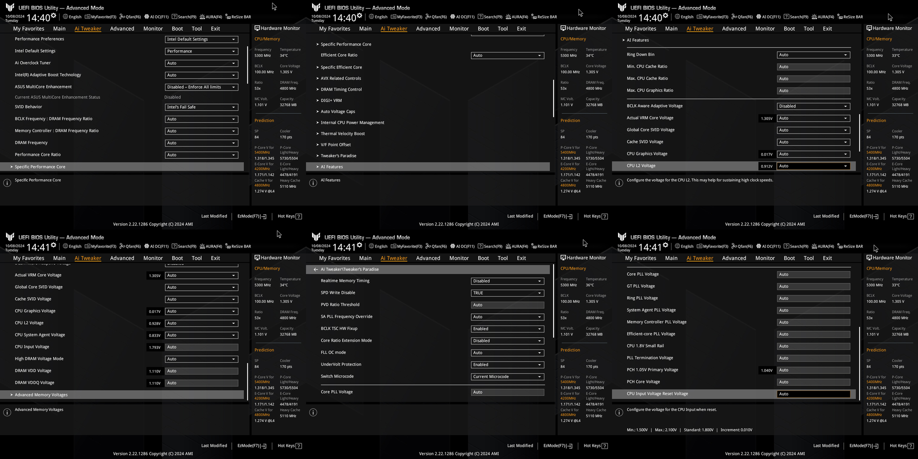Open the SVID Behavior dropdown
Viewport: 918px width, 459px height.
[x=201, y=107]
